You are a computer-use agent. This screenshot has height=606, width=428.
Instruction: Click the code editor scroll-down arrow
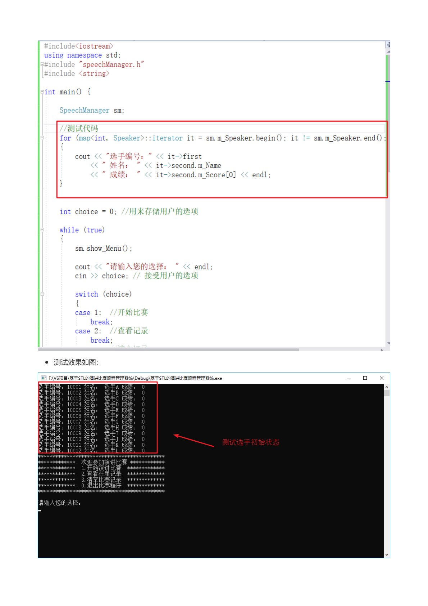click(x=388, y=343)
